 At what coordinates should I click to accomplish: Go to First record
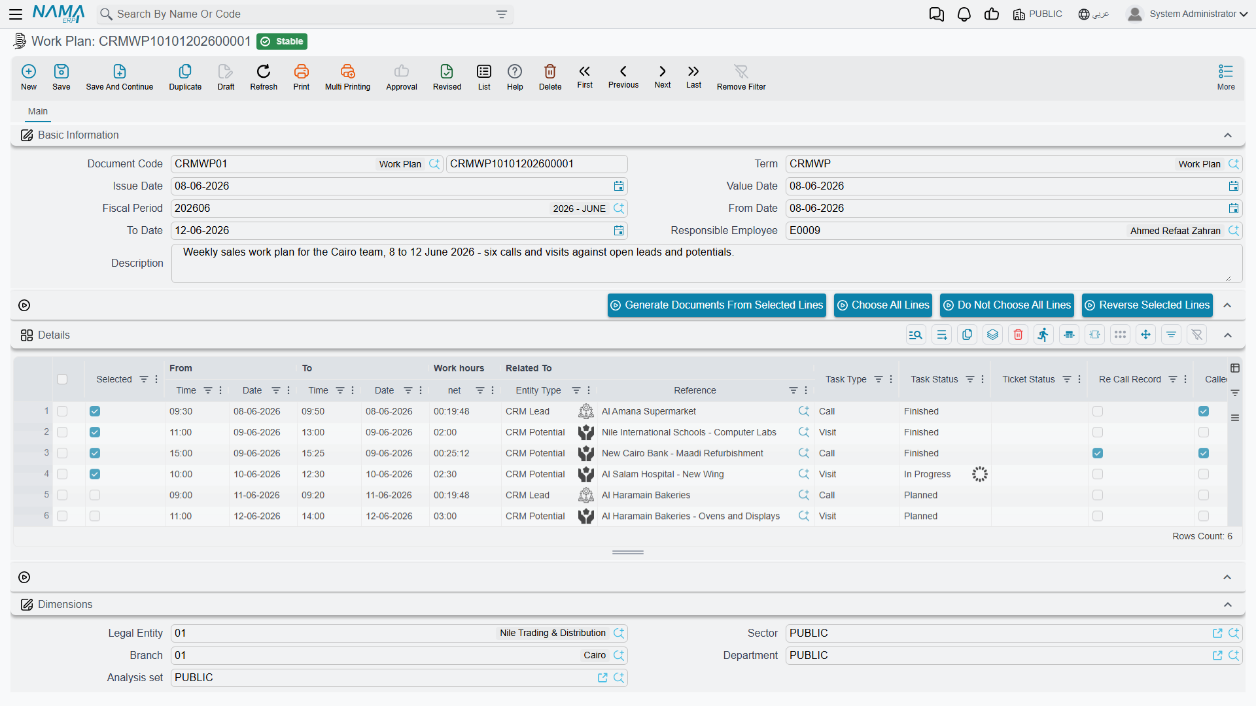[x=585, y=76]
